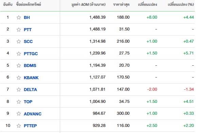View the KBANK stock details
Screen dimensions: 202x133
31,78
